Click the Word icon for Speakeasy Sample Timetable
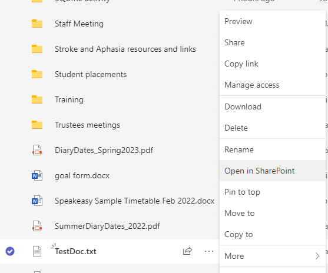The width and height of the screenshot is (328, 273). (x=37, y=201)
